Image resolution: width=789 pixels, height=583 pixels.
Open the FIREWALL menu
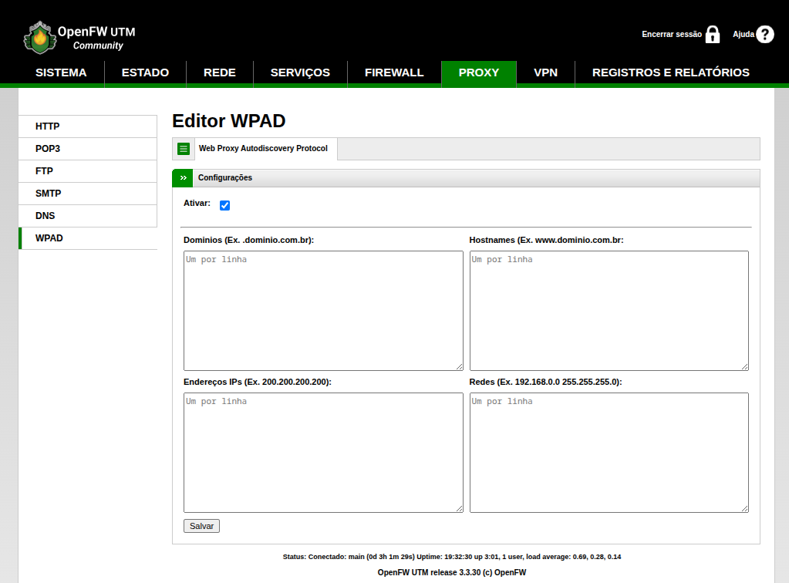394,73
